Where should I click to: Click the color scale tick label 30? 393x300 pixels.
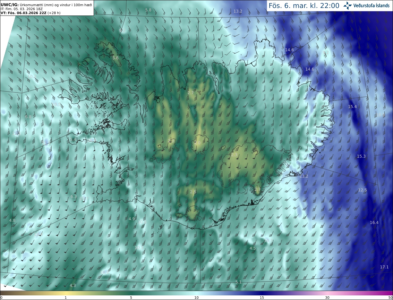pos(327,298)
